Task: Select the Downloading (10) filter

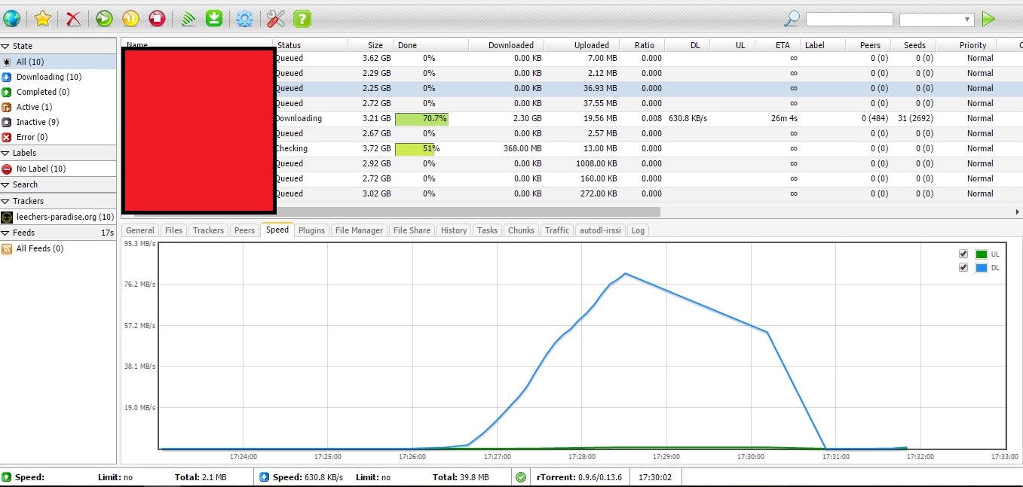Action: pos(58,77)
